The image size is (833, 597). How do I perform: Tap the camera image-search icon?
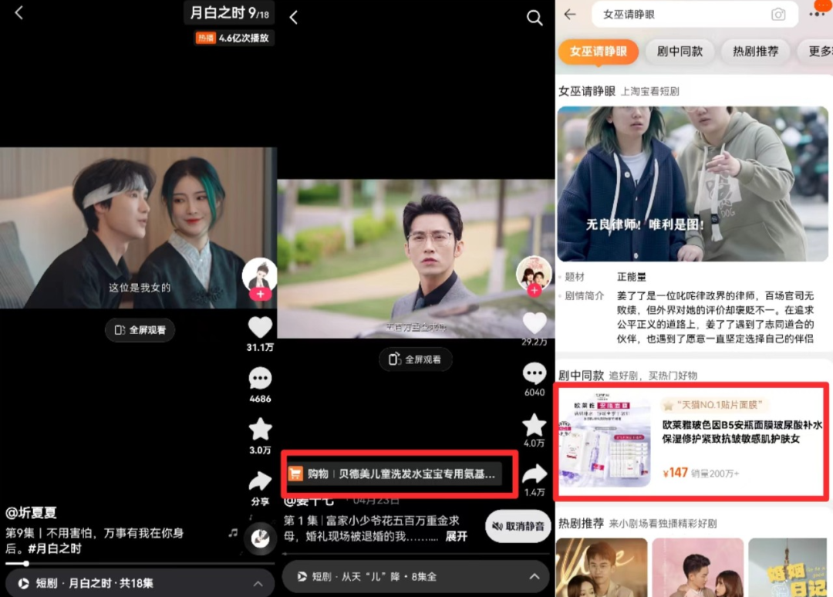click(778, 15)
